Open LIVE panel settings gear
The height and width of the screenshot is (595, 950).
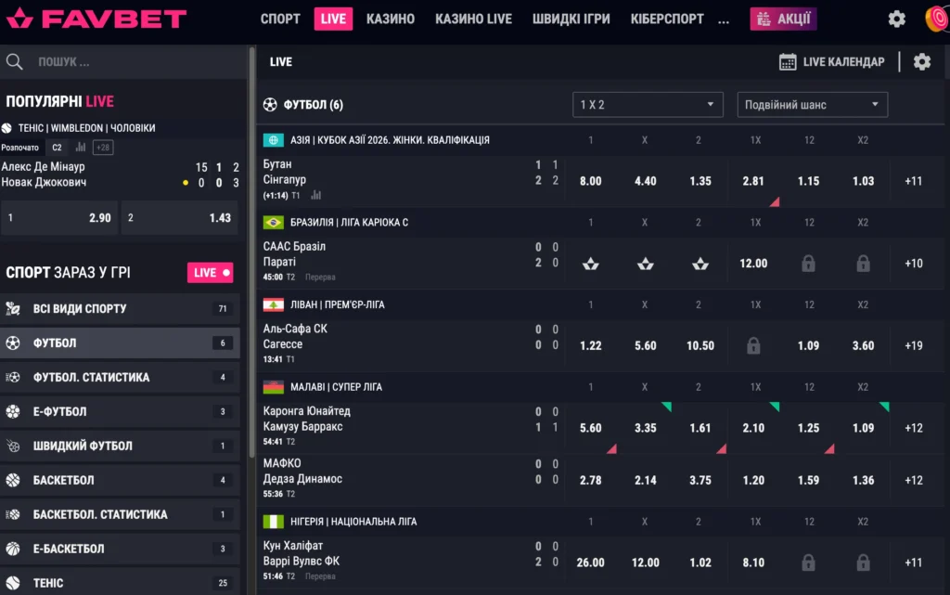pyautogui.click(x=922, y=62)
